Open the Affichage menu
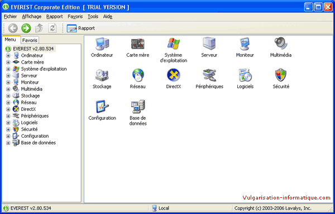This screenshot has width=335, height=214. (x=32, y=16)
